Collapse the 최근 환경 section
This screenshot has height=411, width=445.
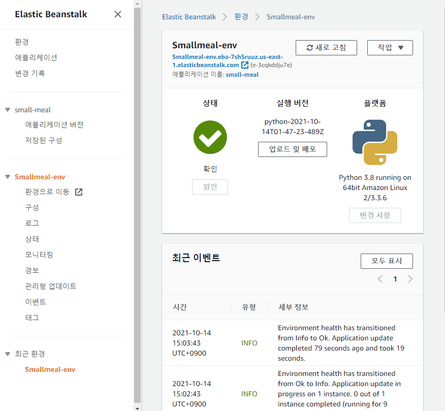pyautogui.click(x=8, y=354)
